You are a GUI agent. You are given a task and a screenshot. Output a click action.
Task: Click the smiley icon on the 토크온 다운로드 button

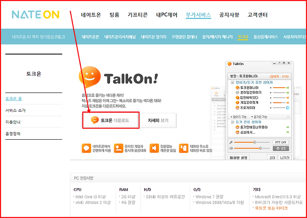point(95,120)
